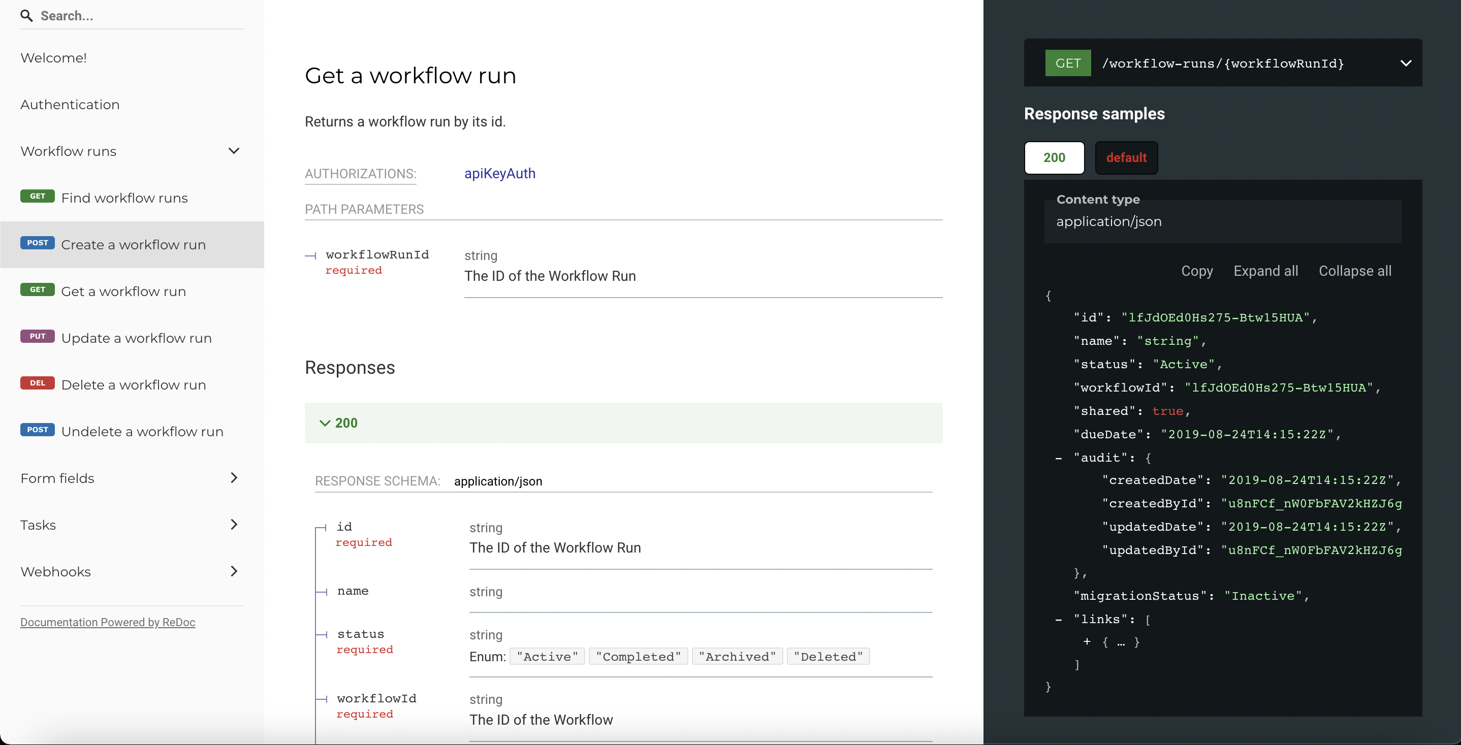Image resolution: width=1461 pixels, height=745 pixels.
Task: Expand the hidden object inside the links array
Action: click(1087, 642)
